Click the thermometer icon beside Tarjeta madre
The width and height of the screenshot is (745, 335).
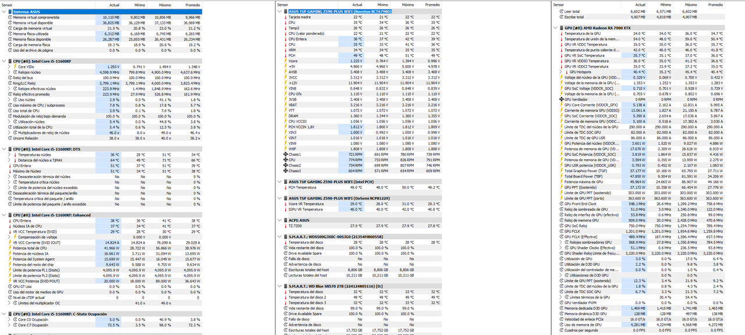point(285,17)
